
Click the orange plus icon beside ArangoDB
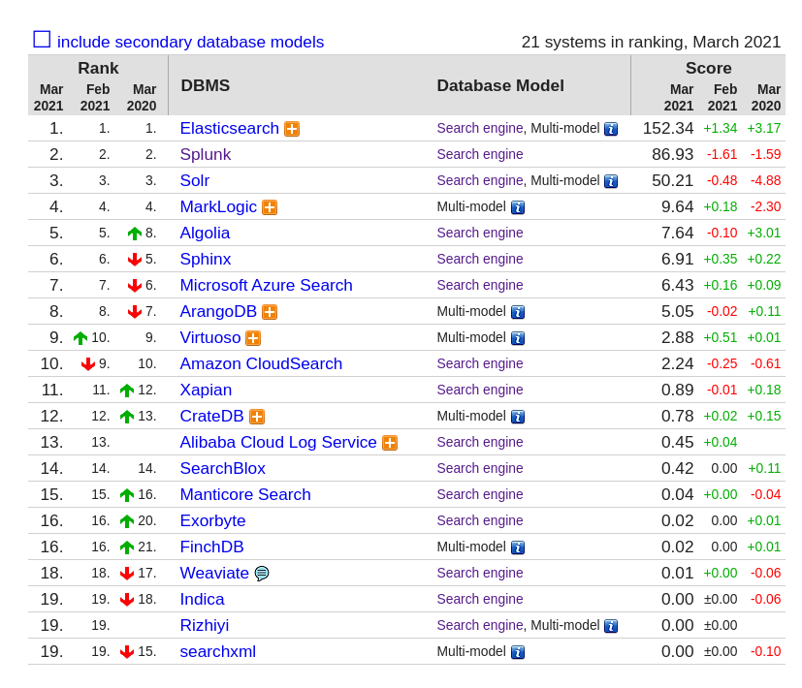[270, 312]
